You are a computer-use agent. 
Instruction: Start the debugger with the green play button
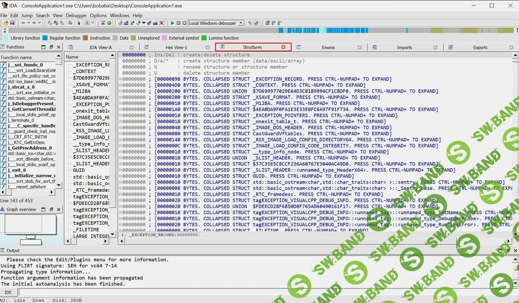click(x=172, y=23)
